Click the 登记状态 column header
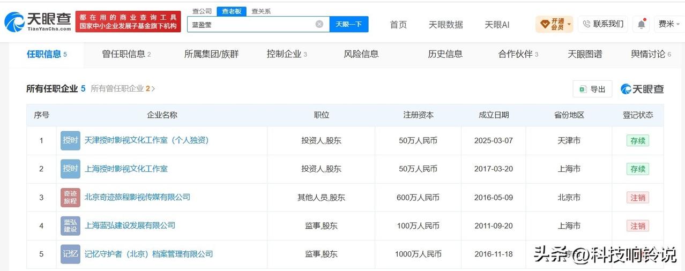This screenshot has width=685, height=271. point(638,115)
